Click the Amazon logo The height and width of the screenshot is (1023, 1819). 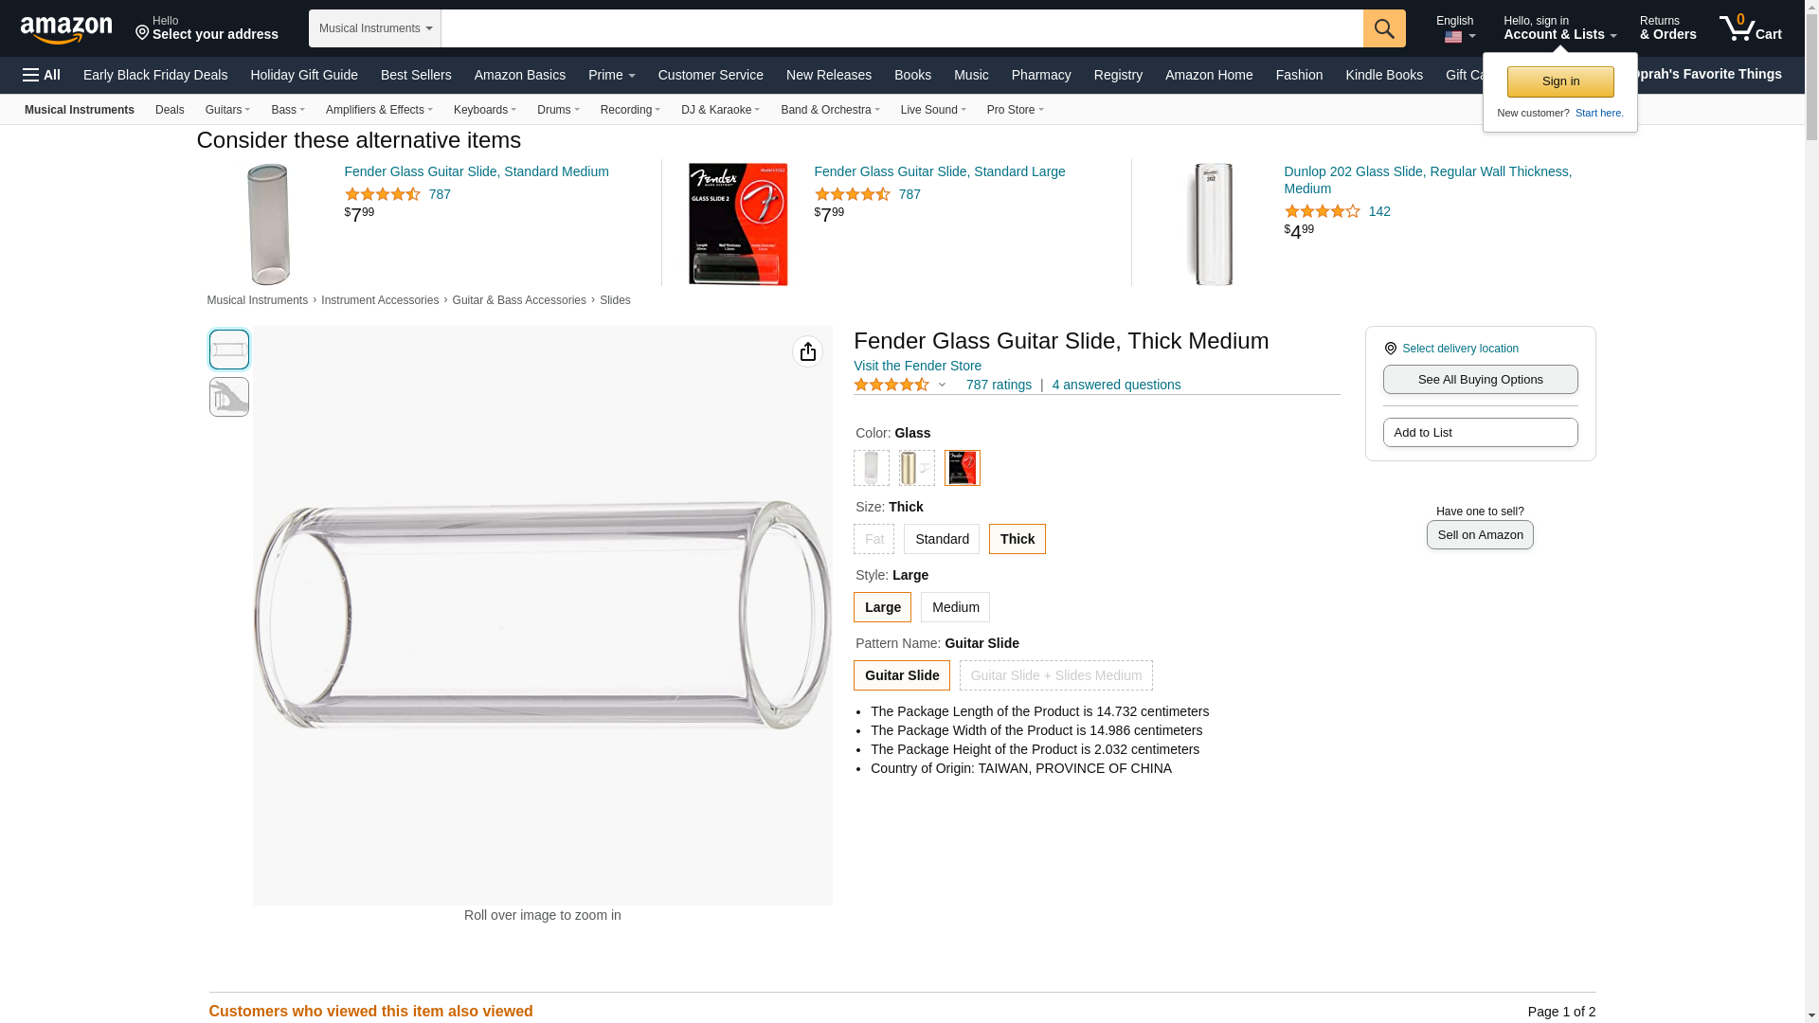click(66, 30)
